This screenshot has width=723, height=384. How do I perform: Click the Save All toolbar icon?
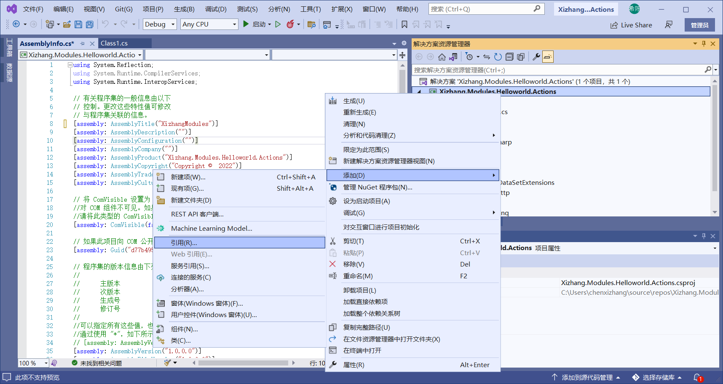coord(90,24)
